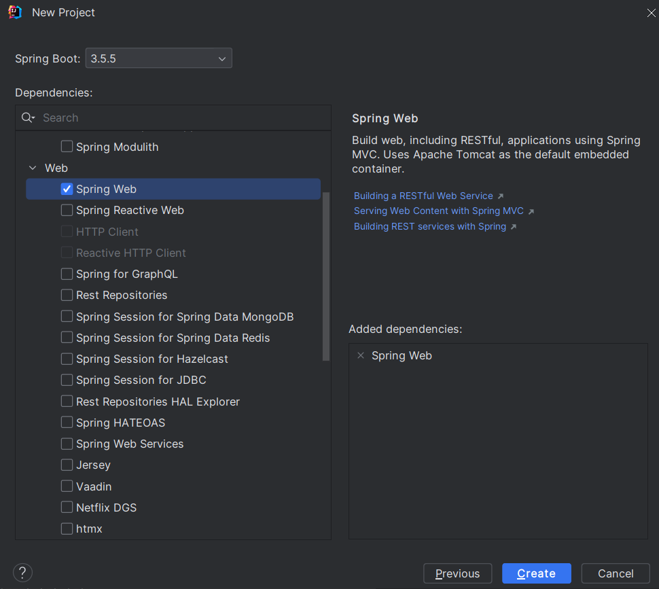Uncheck the Spring Web checkbox
The width and height of the screenshot is (659, 589).
[x=67, y=189]
